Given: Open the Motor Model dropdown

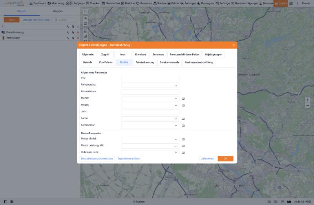Looking at the screenshot, I should (x=150, y=139).
